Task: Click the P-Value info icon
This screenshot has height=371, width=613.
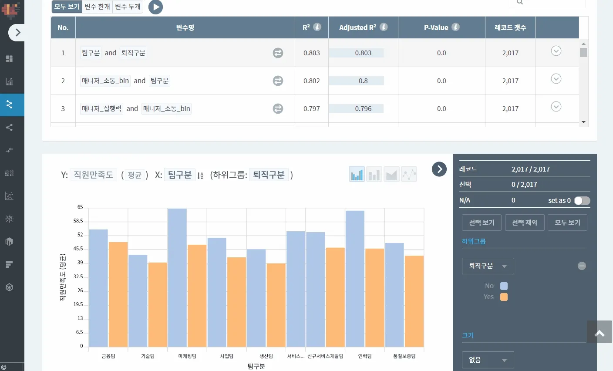Action: pos(455,27)
